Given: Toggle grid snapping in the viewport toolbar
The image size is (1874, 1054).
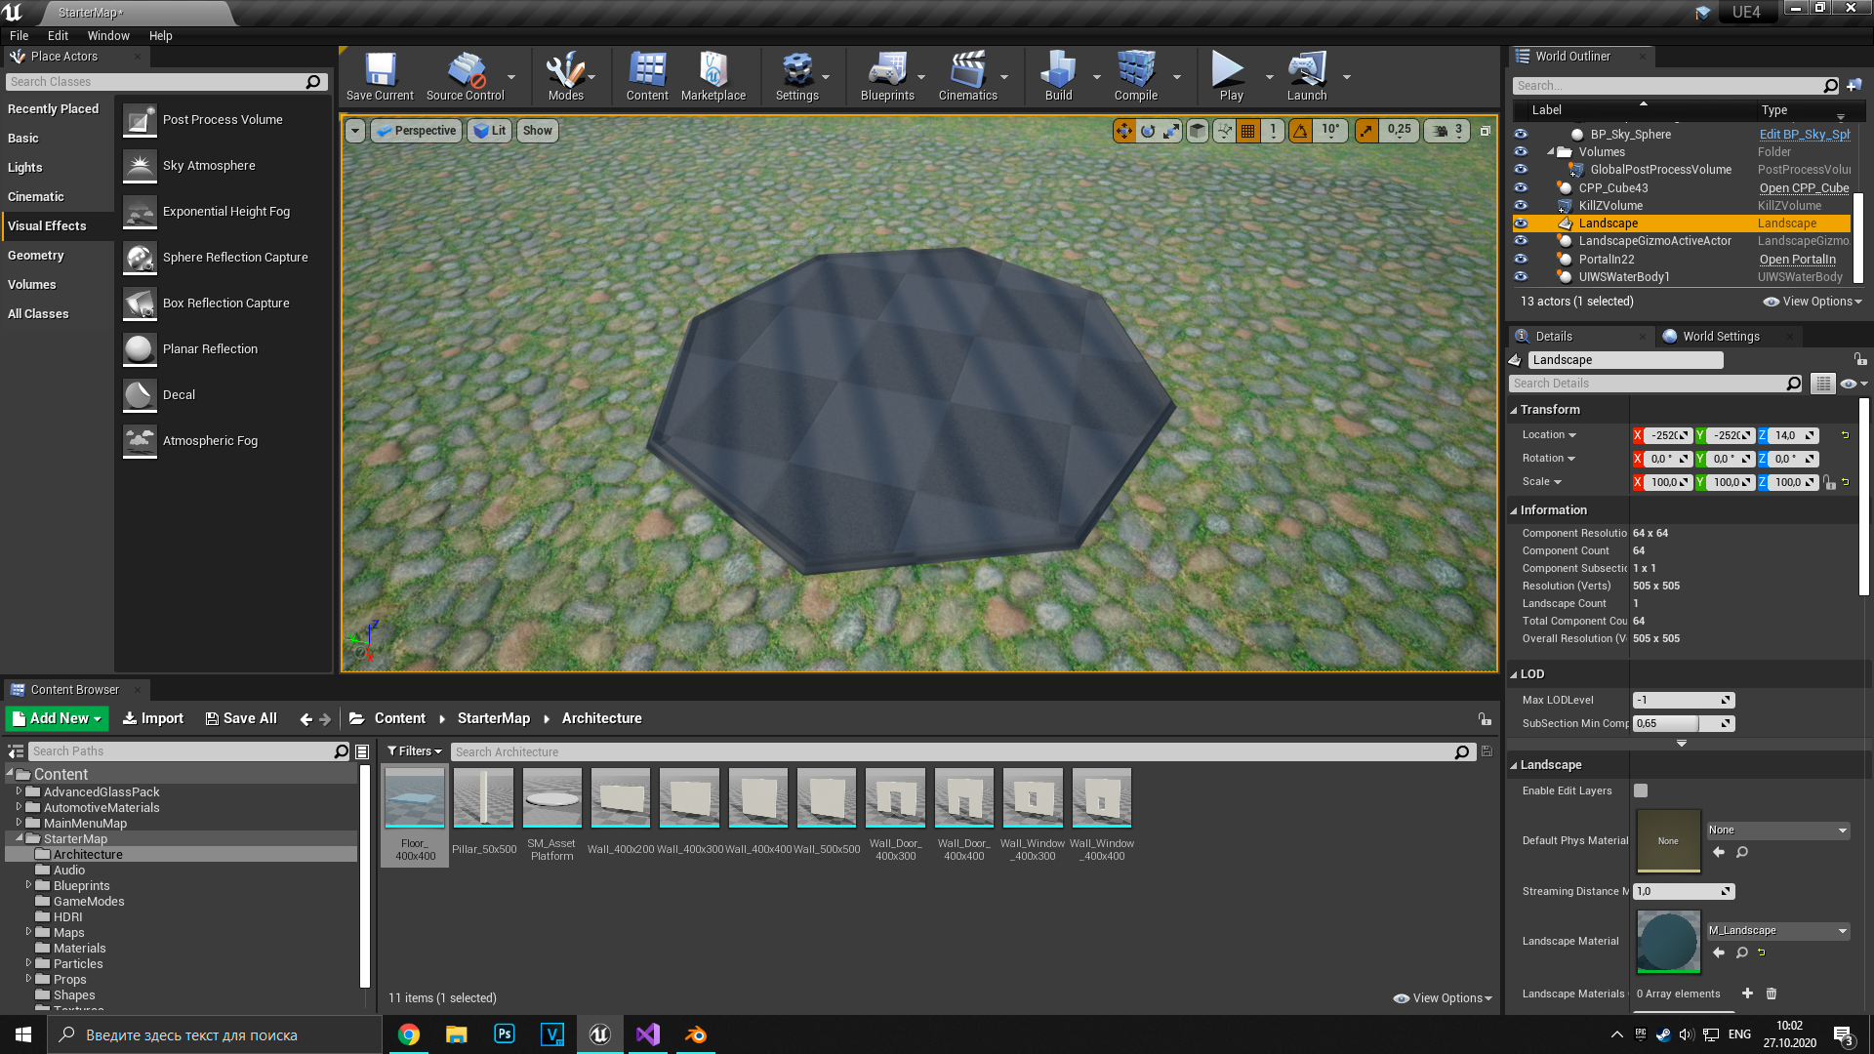Looking at the screenshot, I should point(1247,131).
